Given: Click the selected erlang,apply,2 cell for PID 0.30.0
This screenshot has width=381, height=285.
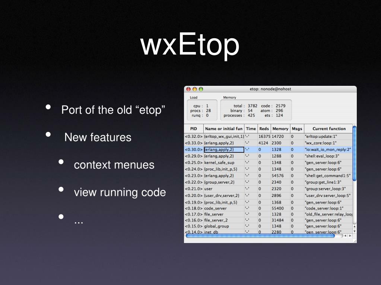Looking at the screenshot, I should point(223,150).
